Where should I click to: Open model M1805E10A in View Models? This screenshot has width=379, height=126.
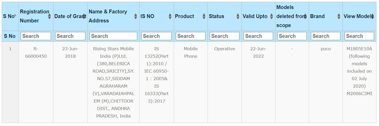359,49
